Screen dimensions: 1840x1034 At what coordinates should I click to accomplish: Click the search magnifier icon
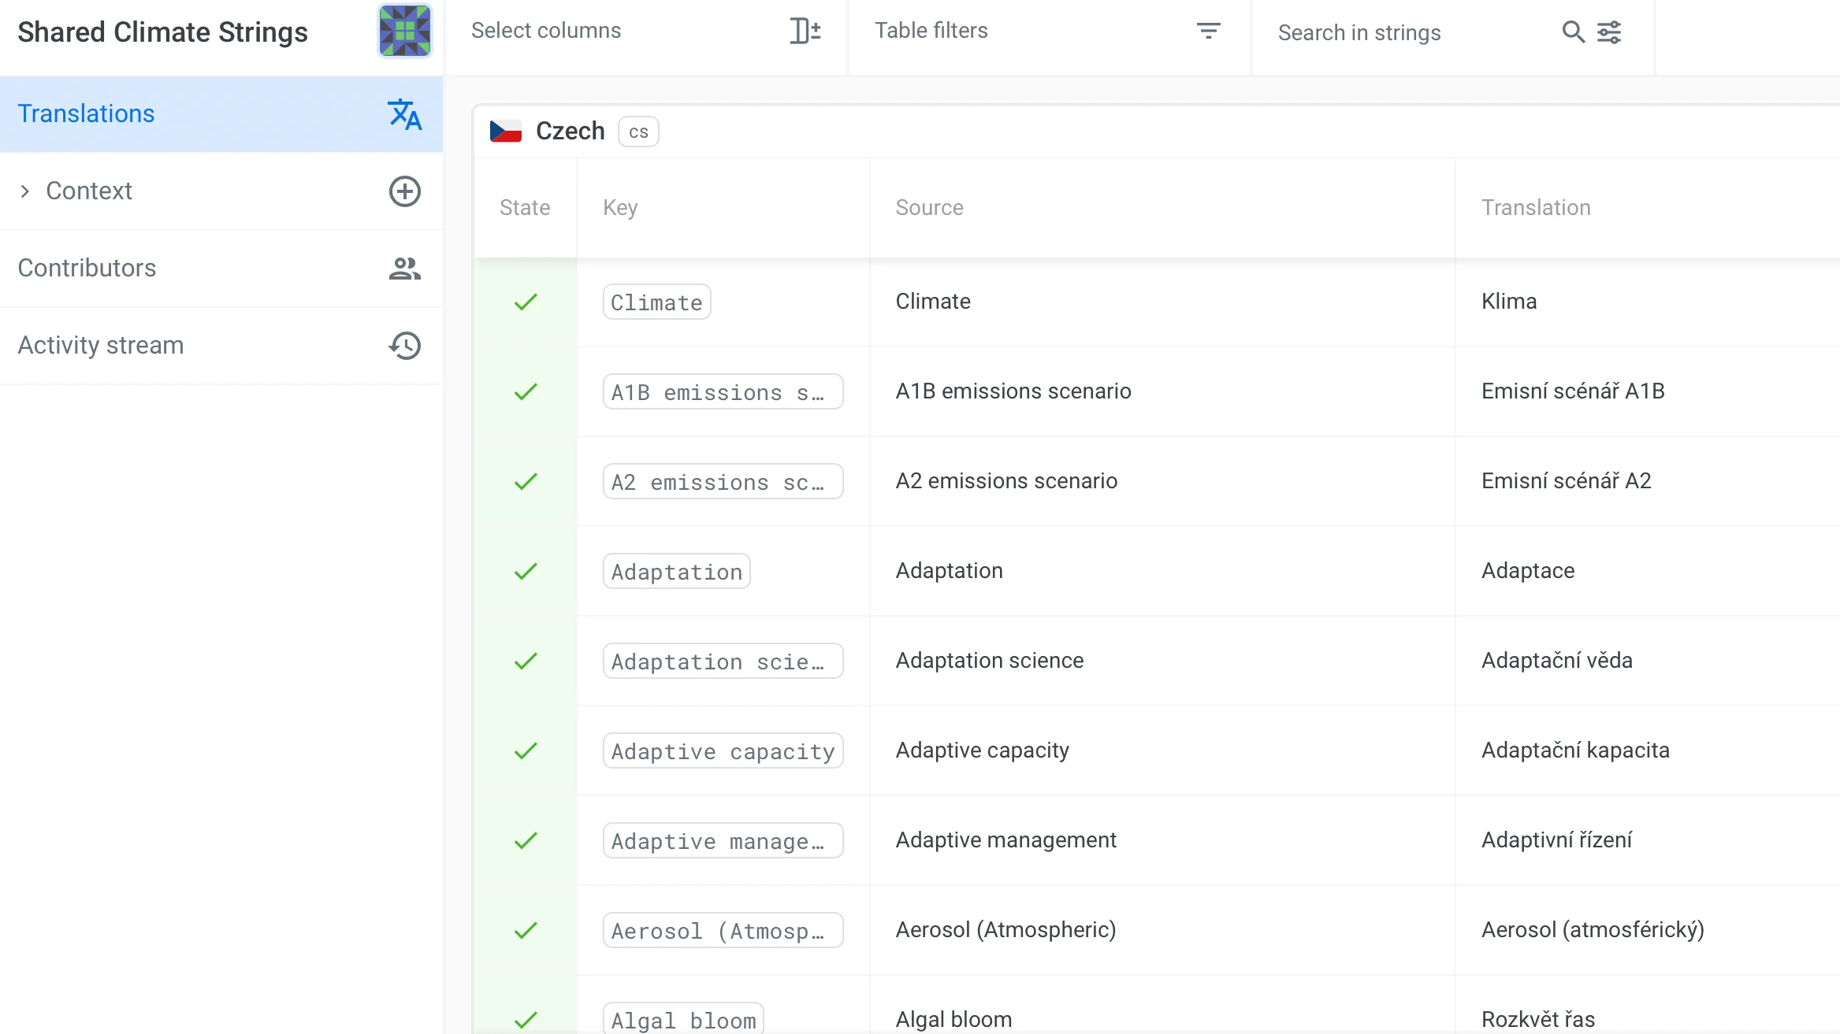tap(1573, 32)
